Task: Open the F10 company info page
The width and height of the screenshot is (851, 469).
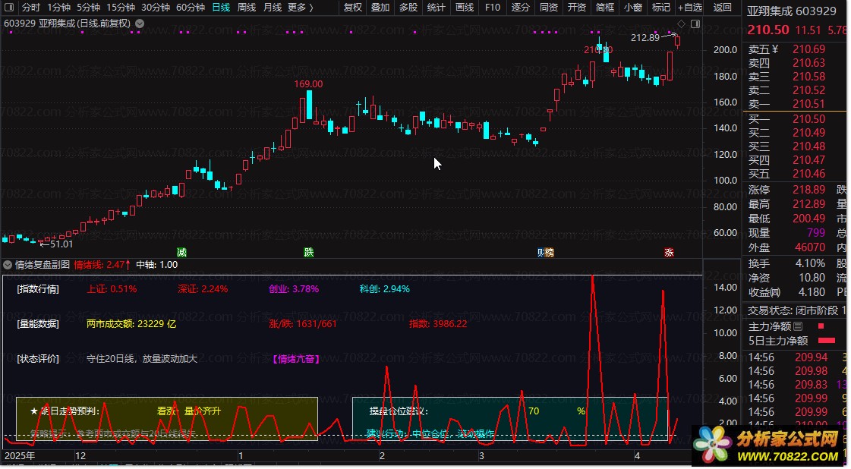Action: click(x=492, y=8)
